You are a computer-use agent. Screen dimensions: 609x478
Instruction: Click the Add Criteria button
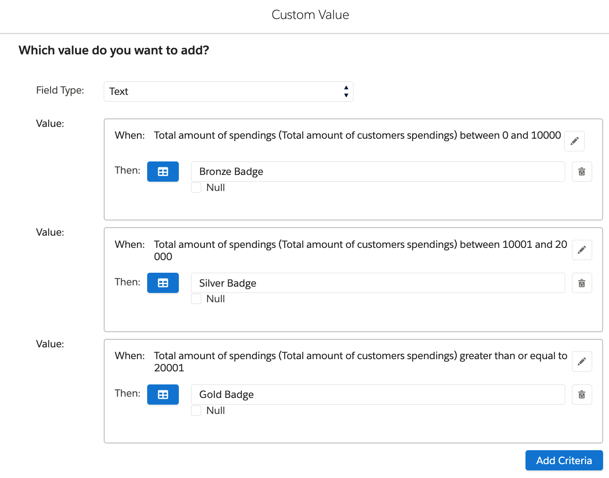tap(564, 460)
